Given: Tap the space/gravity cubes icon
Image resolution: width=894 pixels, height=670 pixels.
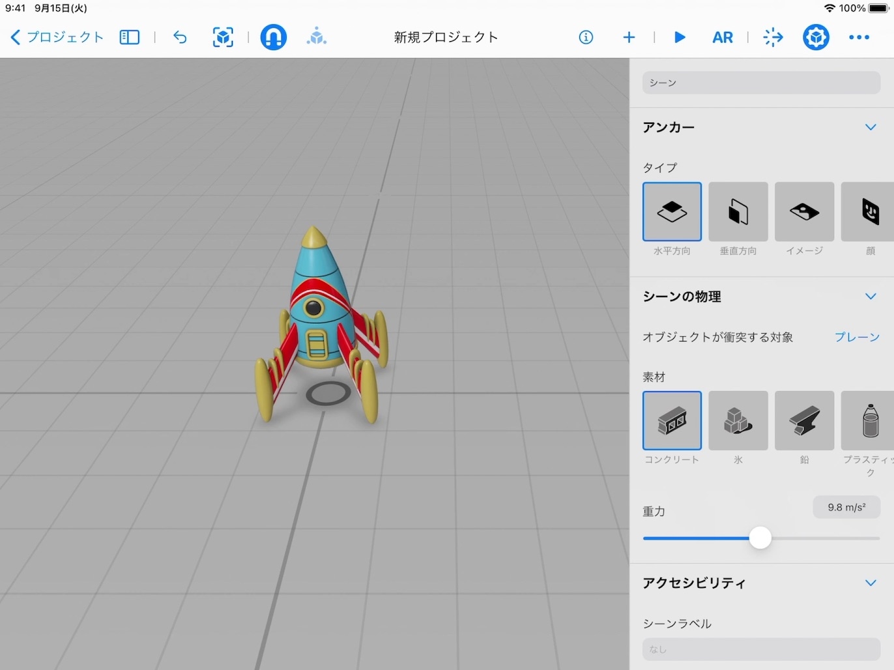Looking at the screenshot, I should (317, 37).
